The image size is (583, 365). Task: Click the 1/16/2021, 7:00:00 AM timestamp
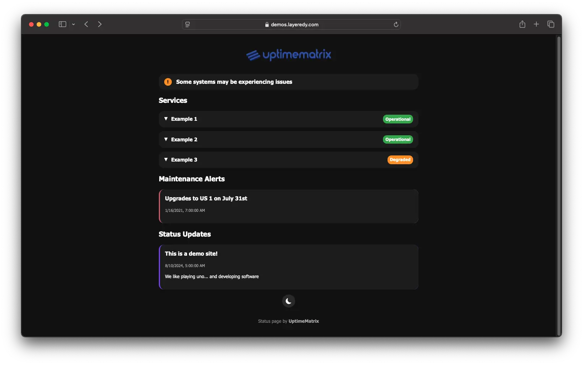(185, 210)
